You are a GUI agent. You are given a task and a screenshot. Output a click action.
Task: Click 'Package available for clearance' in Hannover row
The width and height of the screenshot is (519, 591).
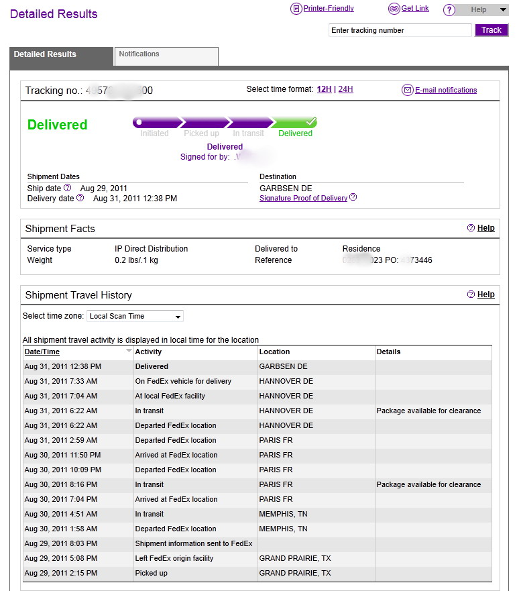[428, 411]
